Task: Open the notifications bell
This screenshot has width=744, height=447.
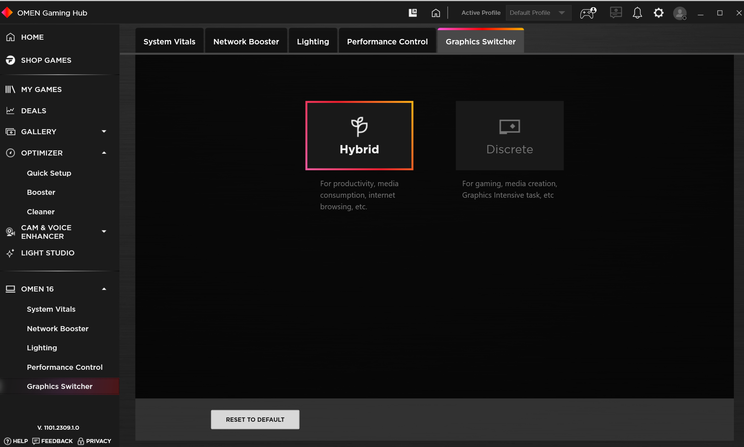Action: point(637,13)
